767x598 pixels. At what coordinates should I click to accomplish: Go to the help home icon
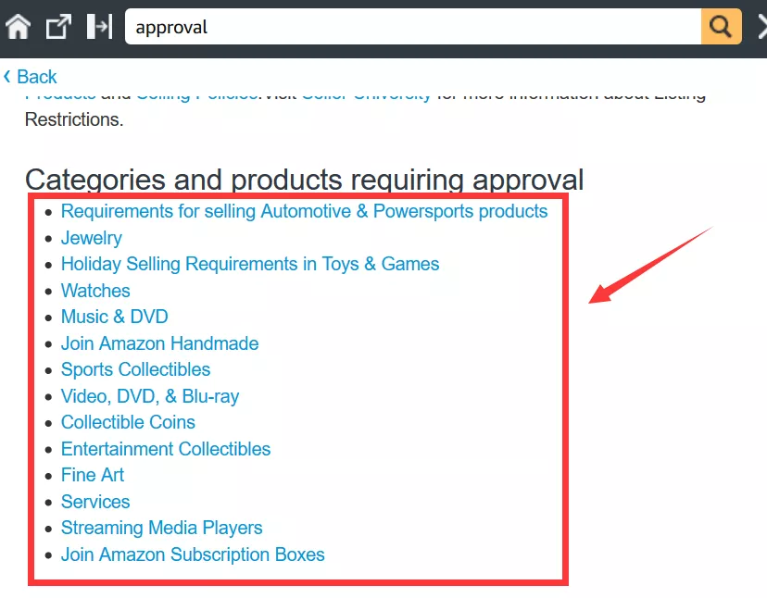(x=19, y=26)
